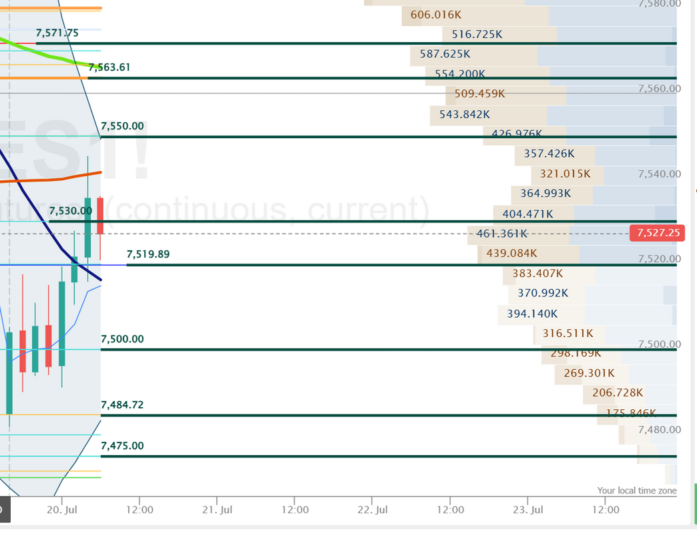Select volume profile row 404.471K
This screenshot has height=534, width=697.
[x=527, y=214]
